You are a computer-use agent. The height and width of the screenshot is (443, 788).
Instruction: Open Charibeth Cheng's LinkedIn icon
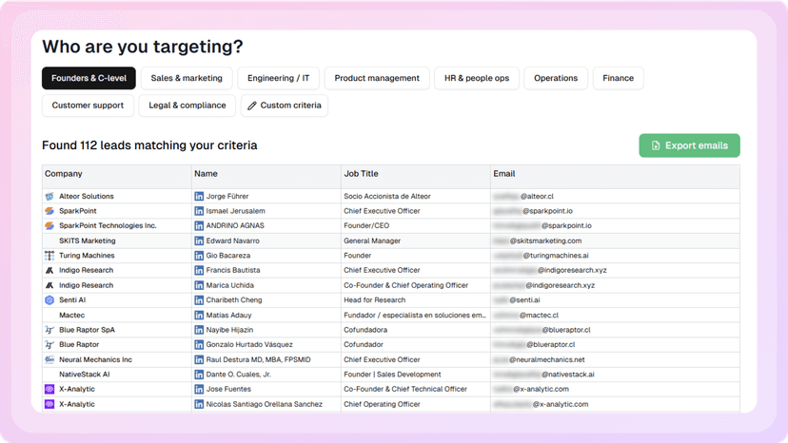pos(199,300)
